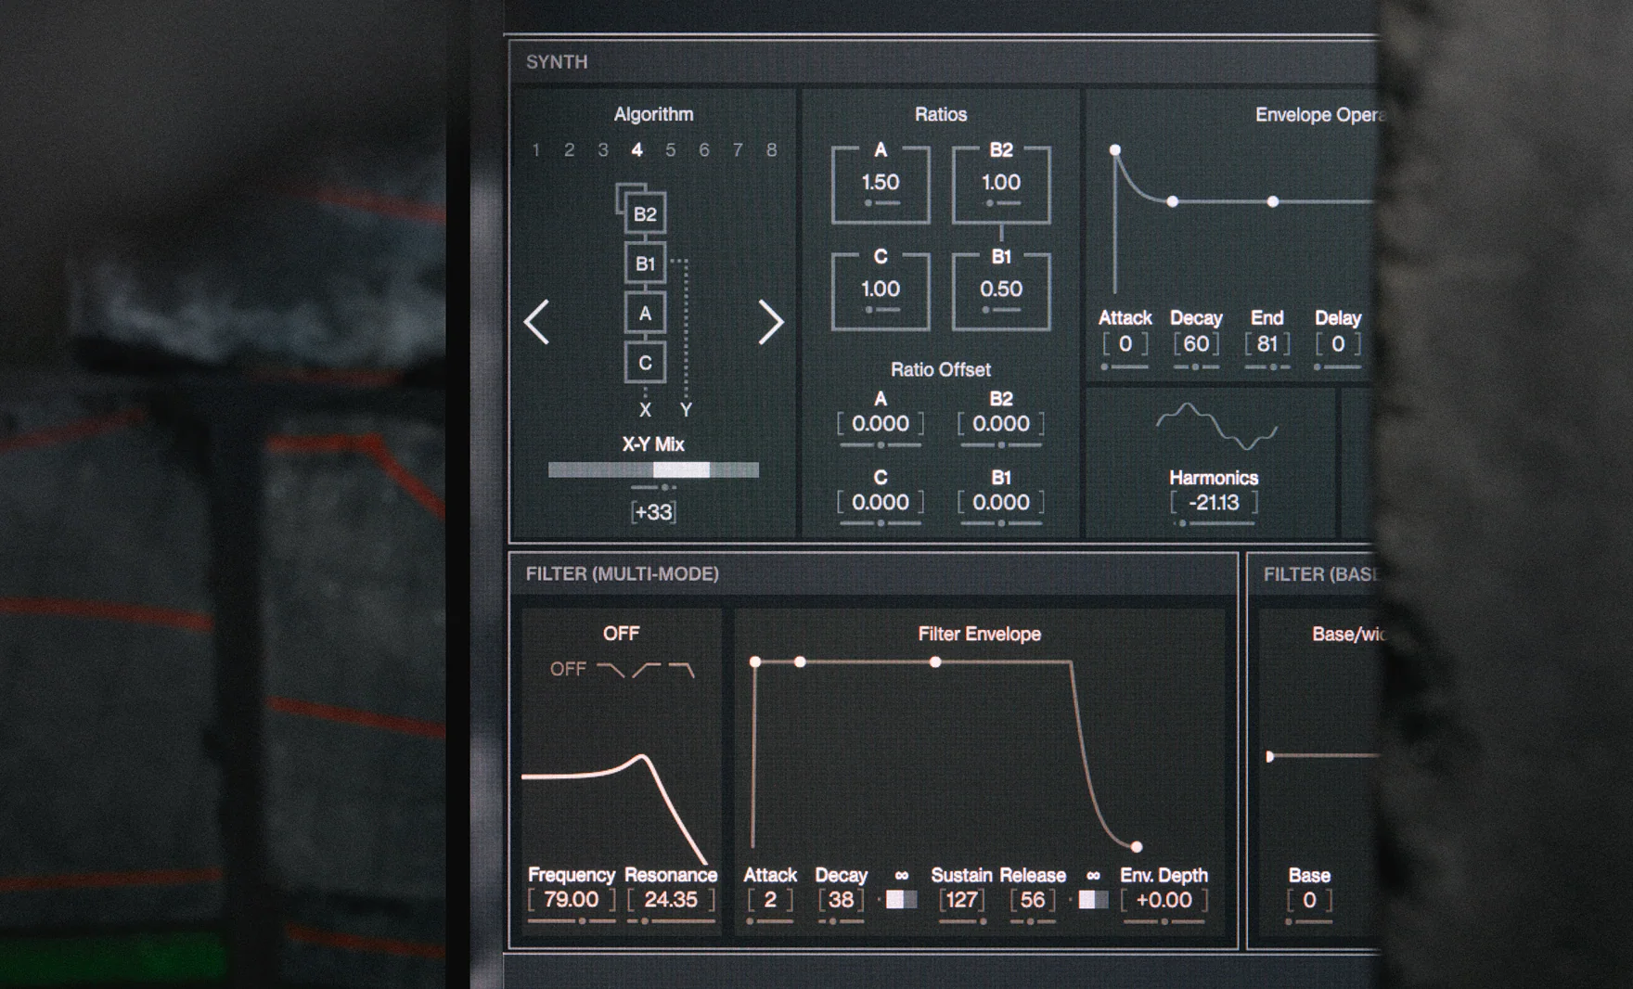
Task: Adjust the X-Y Mix slider bar
Action: [x=653, y=470]
